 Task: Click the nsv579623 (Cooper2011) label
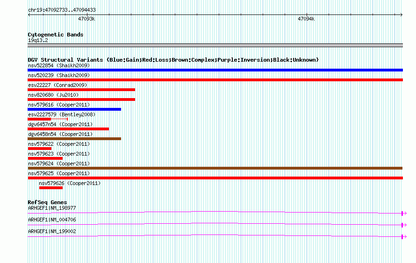[x=59, y=154]
